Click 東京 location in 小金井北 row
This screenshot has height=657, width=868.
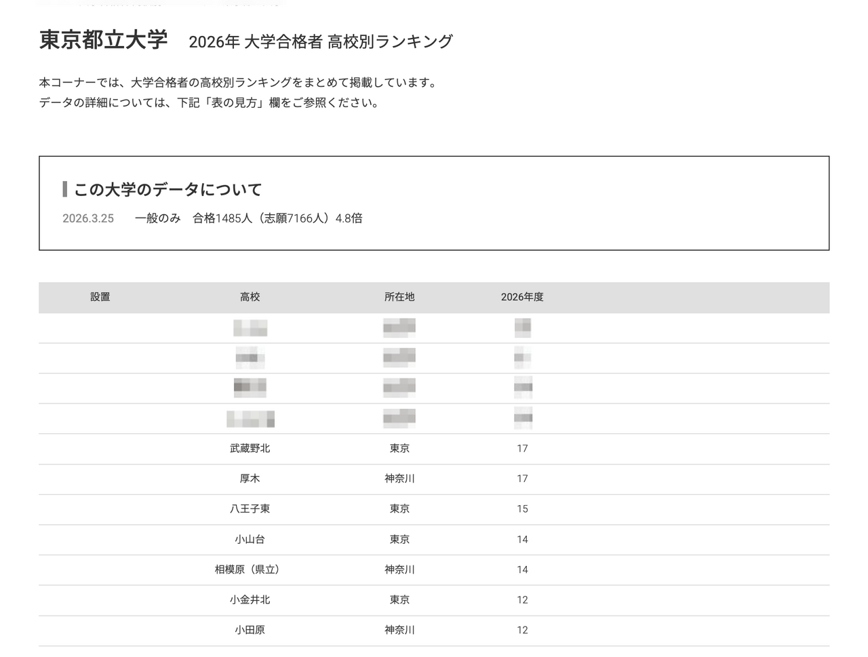[399, 599]
